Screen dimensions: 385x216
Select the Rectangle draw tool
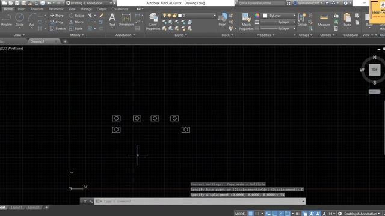click(x=40, y=16)
